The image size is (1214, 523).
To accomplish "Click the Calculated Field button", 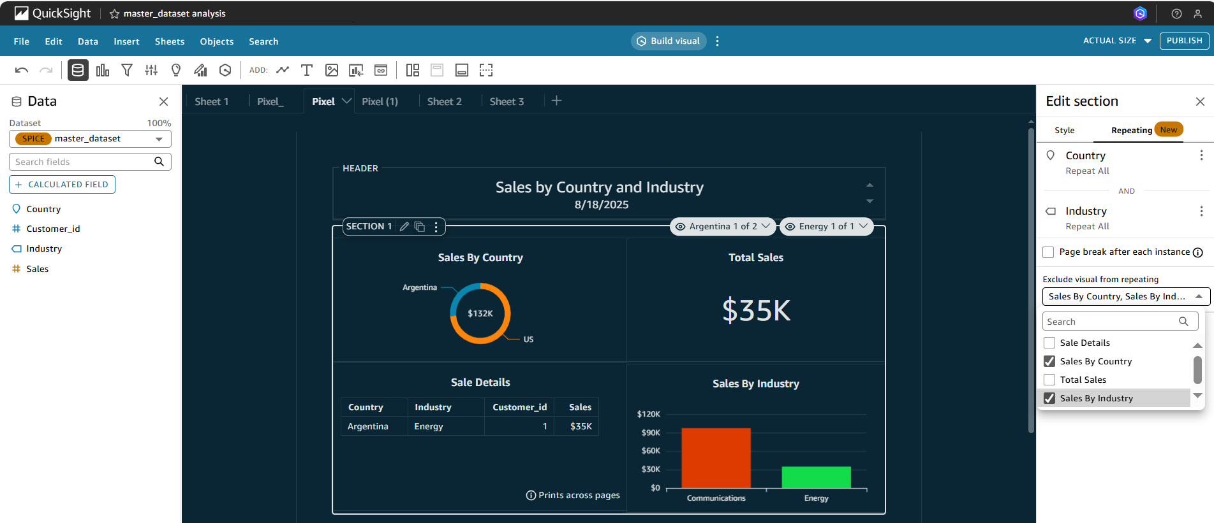I will (62, 185).
